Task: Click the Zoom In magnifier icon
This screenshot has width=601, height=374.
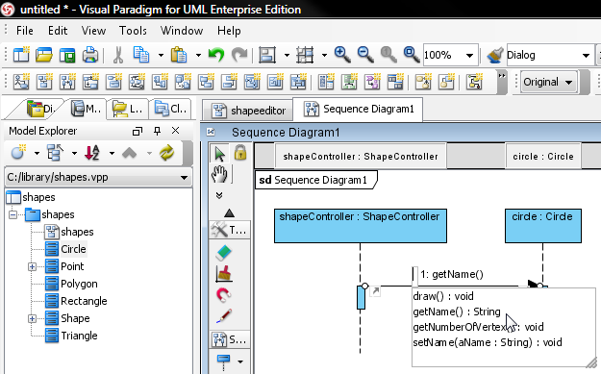Action: click(x=342, y=55)
